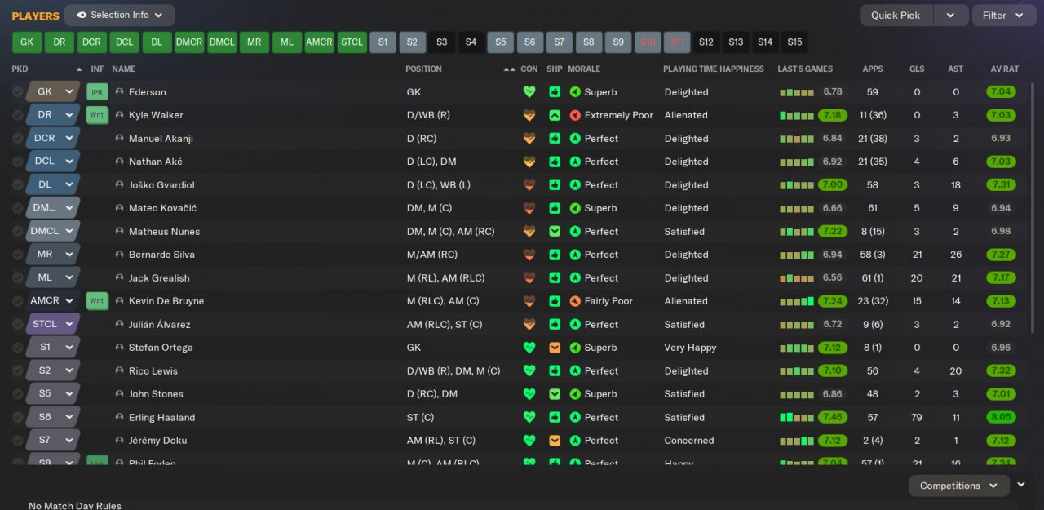
Task: Click Ederson's last 5 games form bars
Action: point(797,92)
